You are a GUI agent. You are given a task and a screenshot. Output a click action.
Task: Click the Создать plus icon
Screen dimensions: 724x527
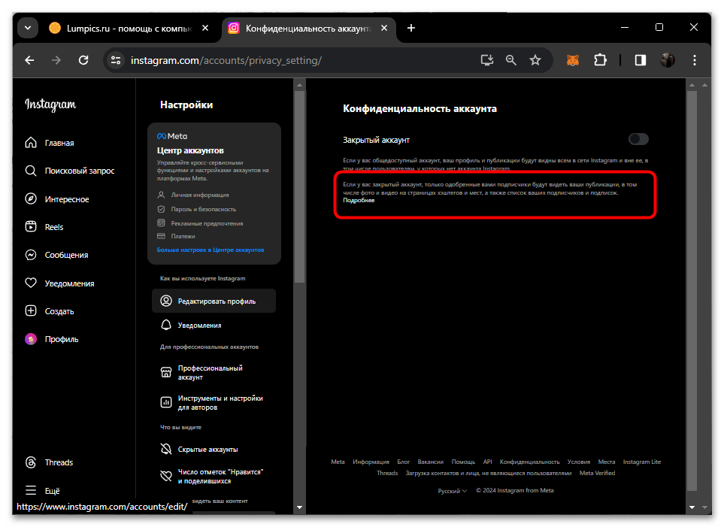point(31,310)
